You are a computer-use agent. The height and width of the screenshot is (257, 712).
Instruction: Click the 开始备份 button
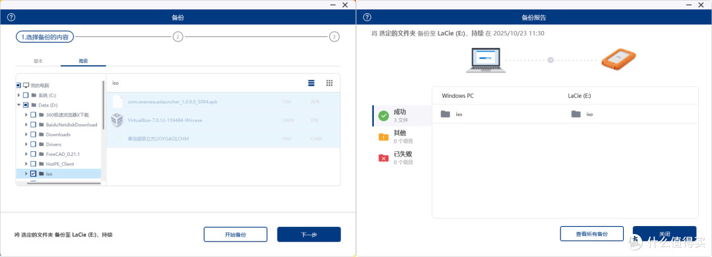[235, 235]
